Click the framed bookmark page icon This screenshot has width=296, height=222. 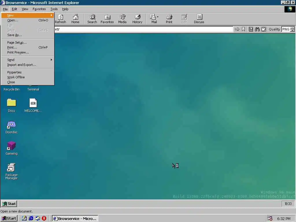tap(251, 29)
